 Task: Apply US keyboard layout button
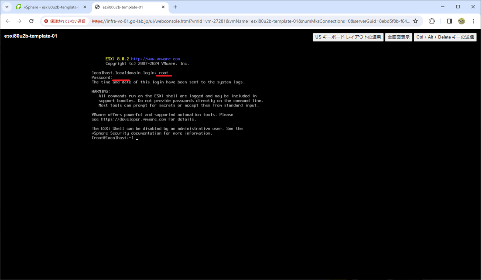(348, 37)
